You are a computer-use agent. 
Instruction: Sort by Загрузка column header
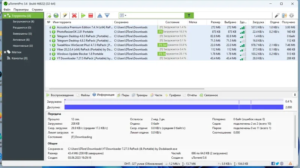pos(258,22)
